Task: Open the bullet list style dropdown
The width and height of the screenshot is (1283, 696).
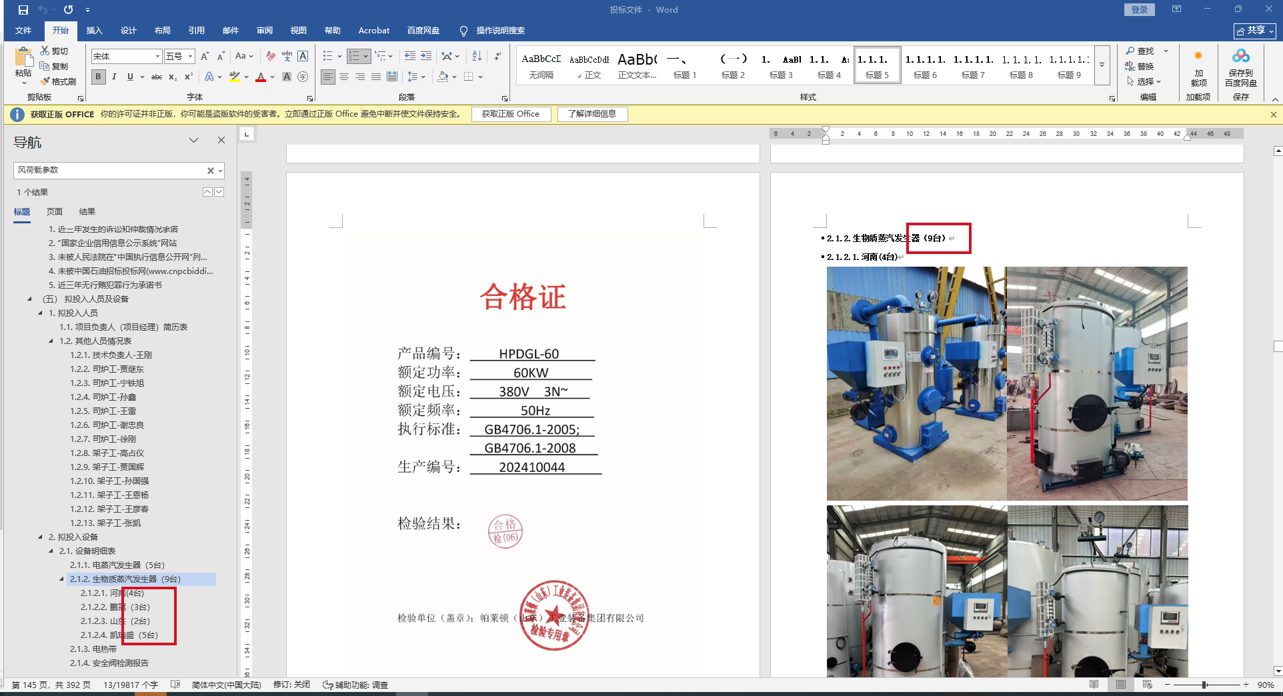Action: [x=339, y=57]
